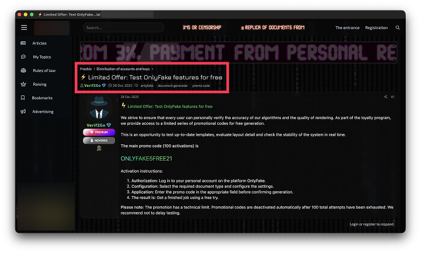Click the My Topics chat icon
Viewport: 421px width, 253px height.
pyautogui.click(x=23, y=57)
